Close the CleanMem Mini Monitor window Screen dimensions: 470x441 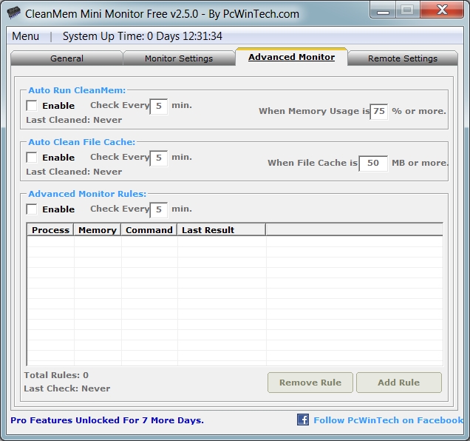click(x=442, y=10)
